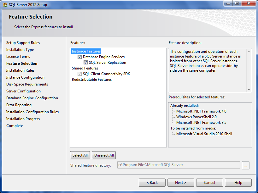
Task: Click Microsoft .NET Framework 4.0 prerequisite
Action: 201,111
